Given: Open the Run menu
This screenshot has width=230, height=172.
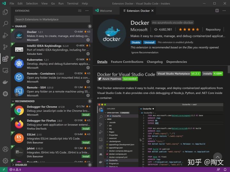Looking at the screenshot, I should tap(61, 4).
